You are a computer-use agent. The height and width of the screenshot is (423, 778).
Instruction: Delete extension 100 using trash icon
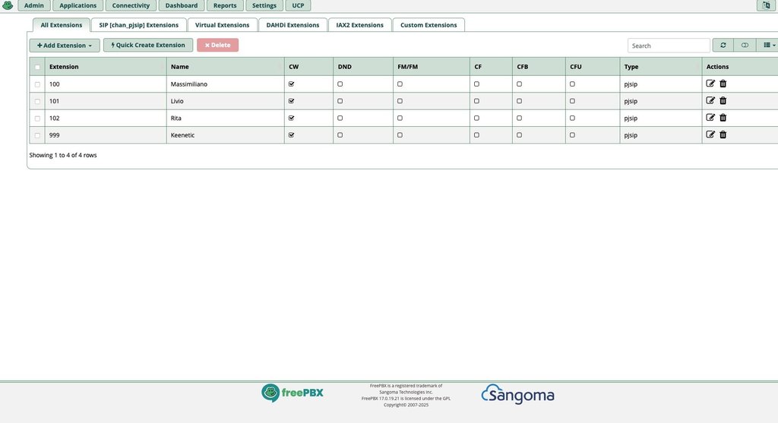click(723, 84)
